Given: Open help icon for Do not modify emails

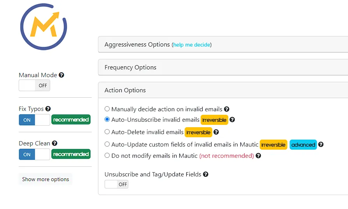Looking at the screenshot, I should tap(258, 155).
